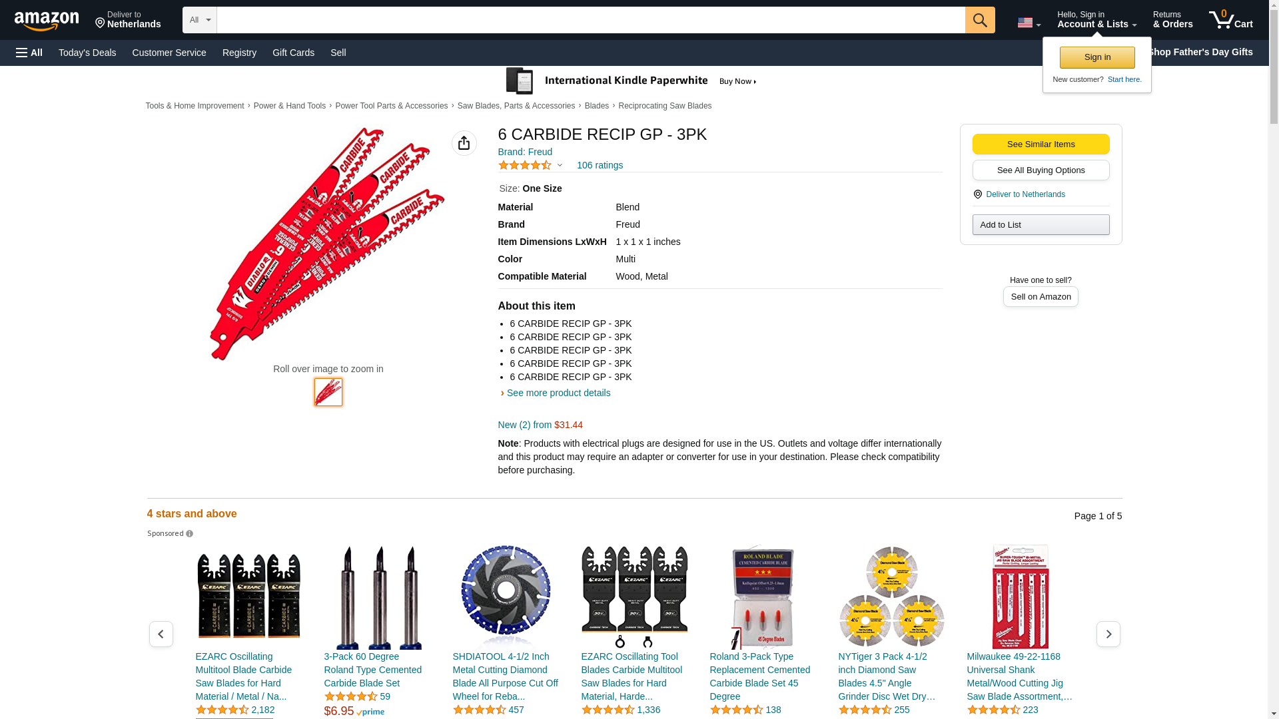Open Customer Service in the nav bar
This screenshot has width=1279, height=719.
[169, 53]
